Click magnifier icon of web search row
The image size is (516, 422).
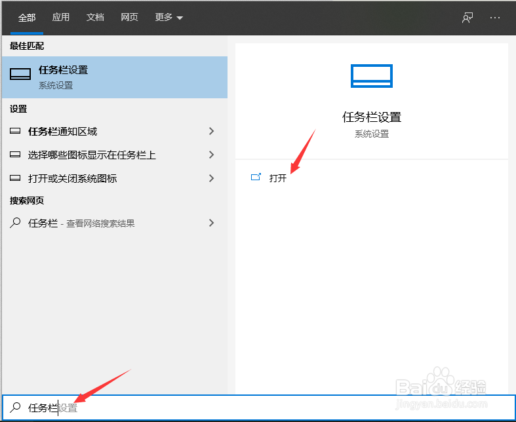tap(15, 223)
